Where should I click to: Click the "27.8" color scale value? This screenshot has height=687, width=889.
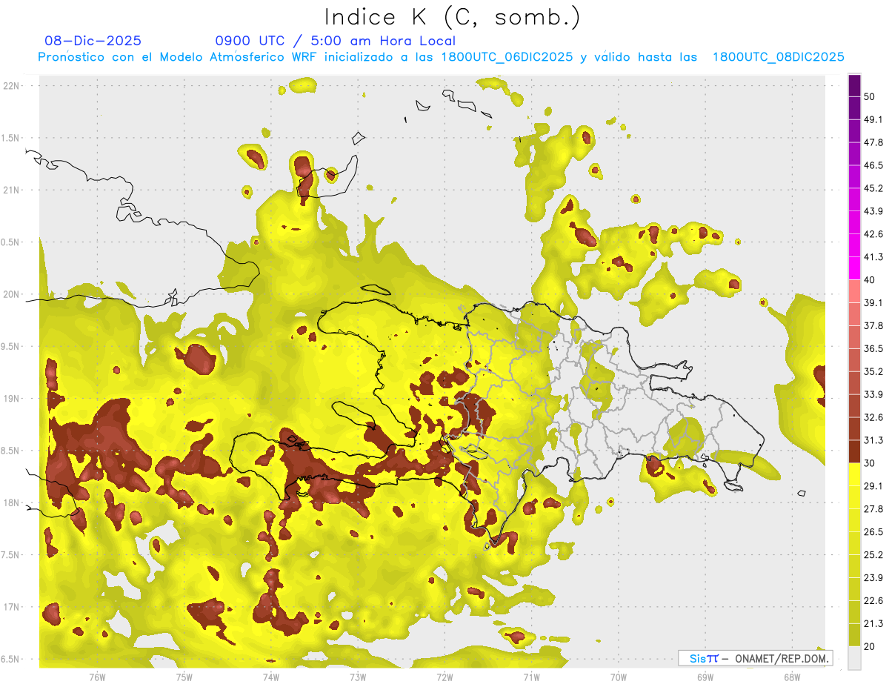click(x=873, y=509)
